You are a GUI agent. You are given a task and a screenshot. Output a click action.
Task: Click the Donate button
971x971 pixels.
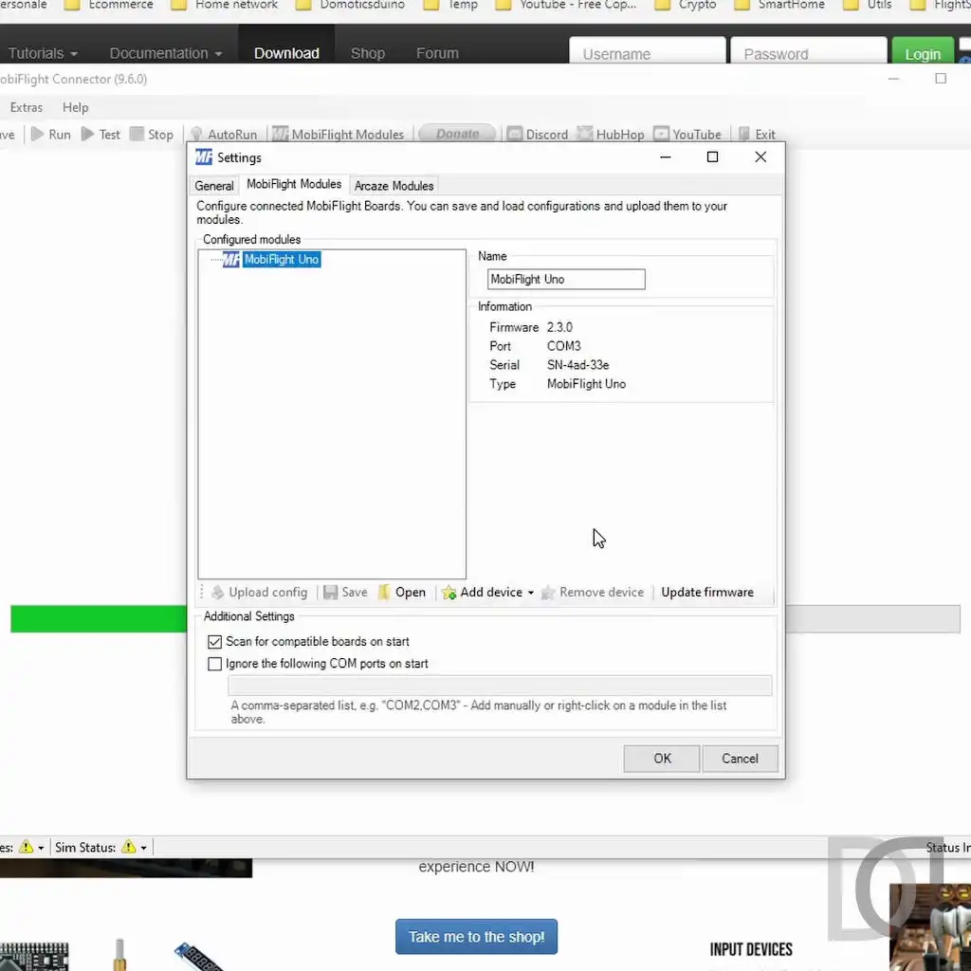(x=457, y=134)
